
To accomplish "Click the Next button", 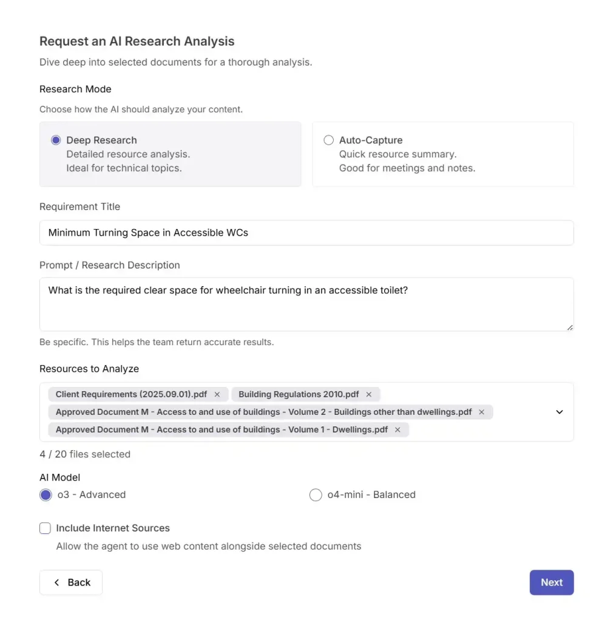I will pyautogui.click(x=551, y=583).
